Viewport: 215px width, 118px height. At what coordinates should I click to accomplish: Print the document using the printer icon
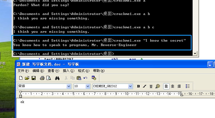tap(42, 78)
